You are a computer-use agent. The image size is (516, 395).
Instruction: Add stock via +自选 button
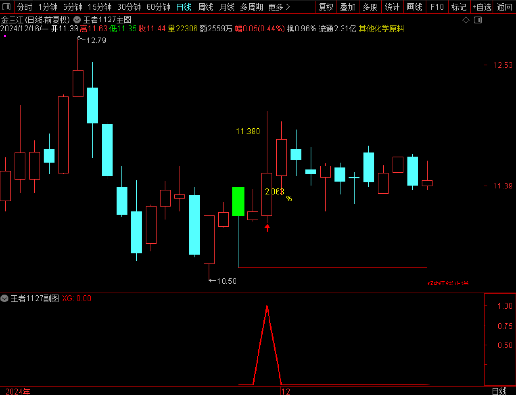pos(482,7)
